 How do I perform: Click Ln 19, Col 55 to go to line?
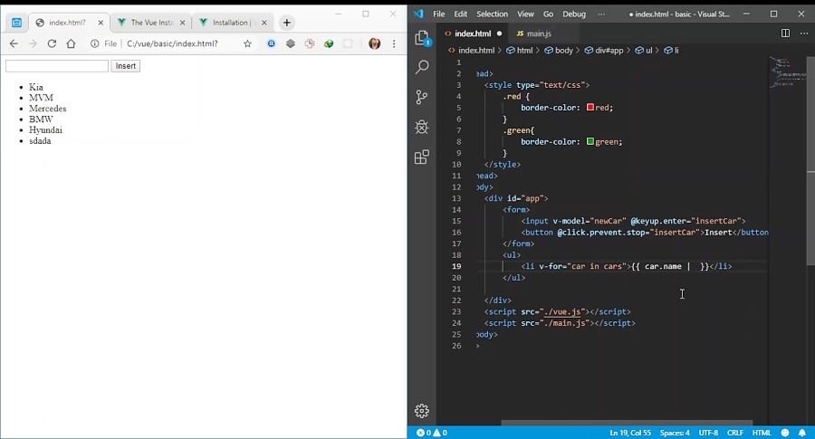tap(630, 433)
